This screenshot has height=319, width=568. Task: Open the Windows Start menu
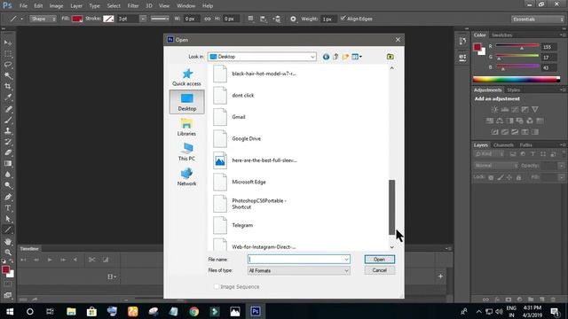click(10, 311)
